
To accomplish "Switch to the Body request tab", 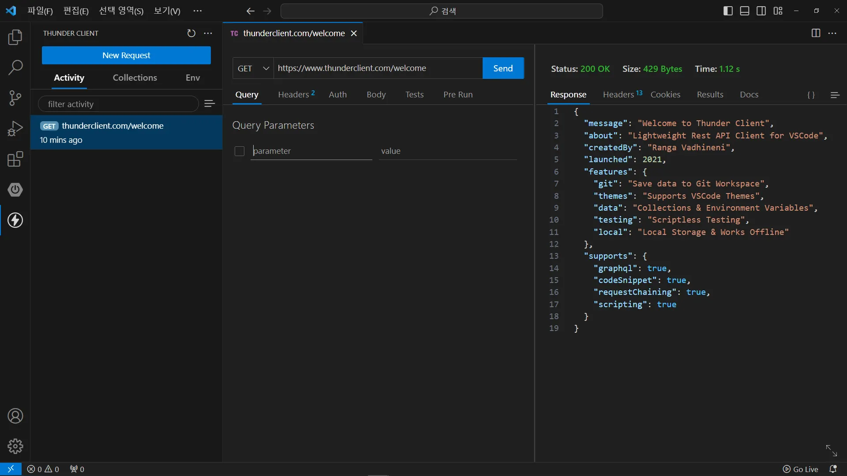I will [x=376, y=94].
